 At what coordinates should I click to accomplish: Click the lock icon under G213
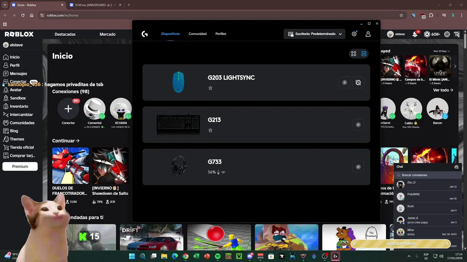click(x=210, y=130)
